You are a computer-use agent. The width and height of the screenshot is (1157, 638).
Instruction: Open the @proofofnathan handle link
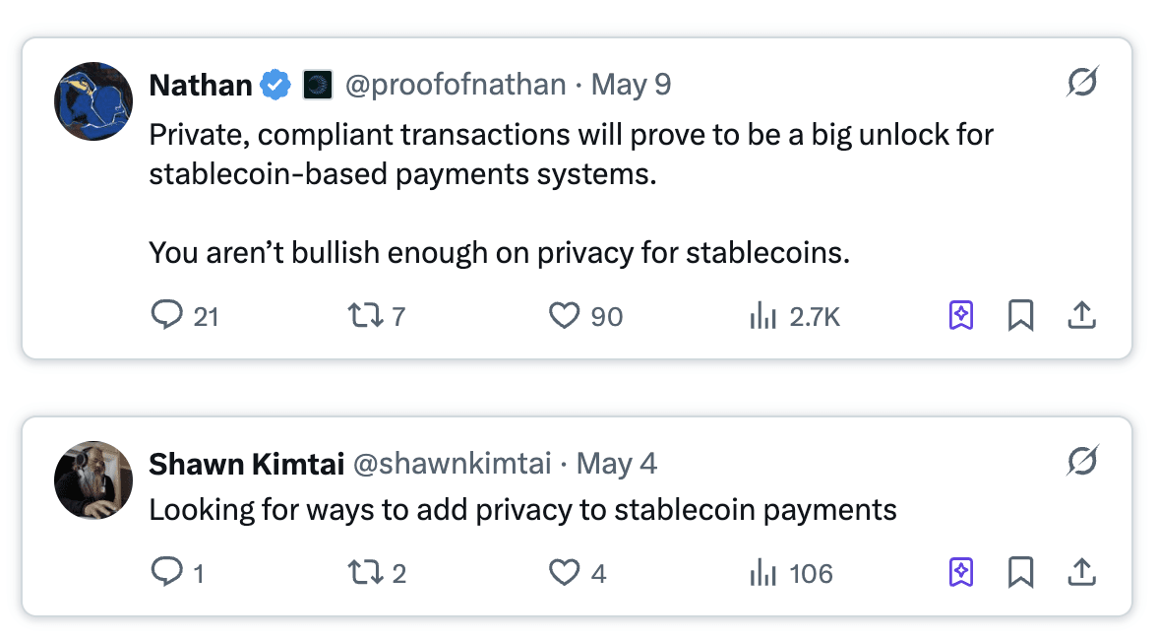pyautogui.click(x=455, y=86)
